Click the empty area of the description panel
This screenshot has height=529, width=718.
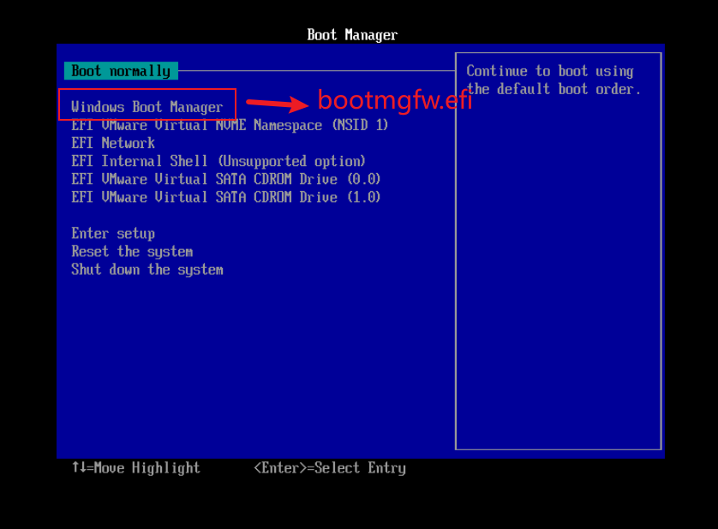pos(558,275)
